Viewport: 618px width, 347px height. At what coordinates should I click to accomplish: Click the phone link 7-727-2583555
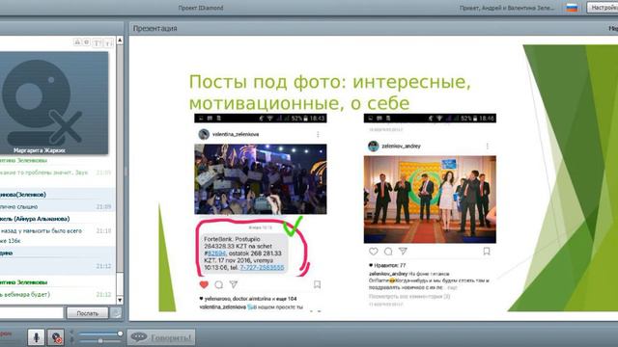pos(262,267)
